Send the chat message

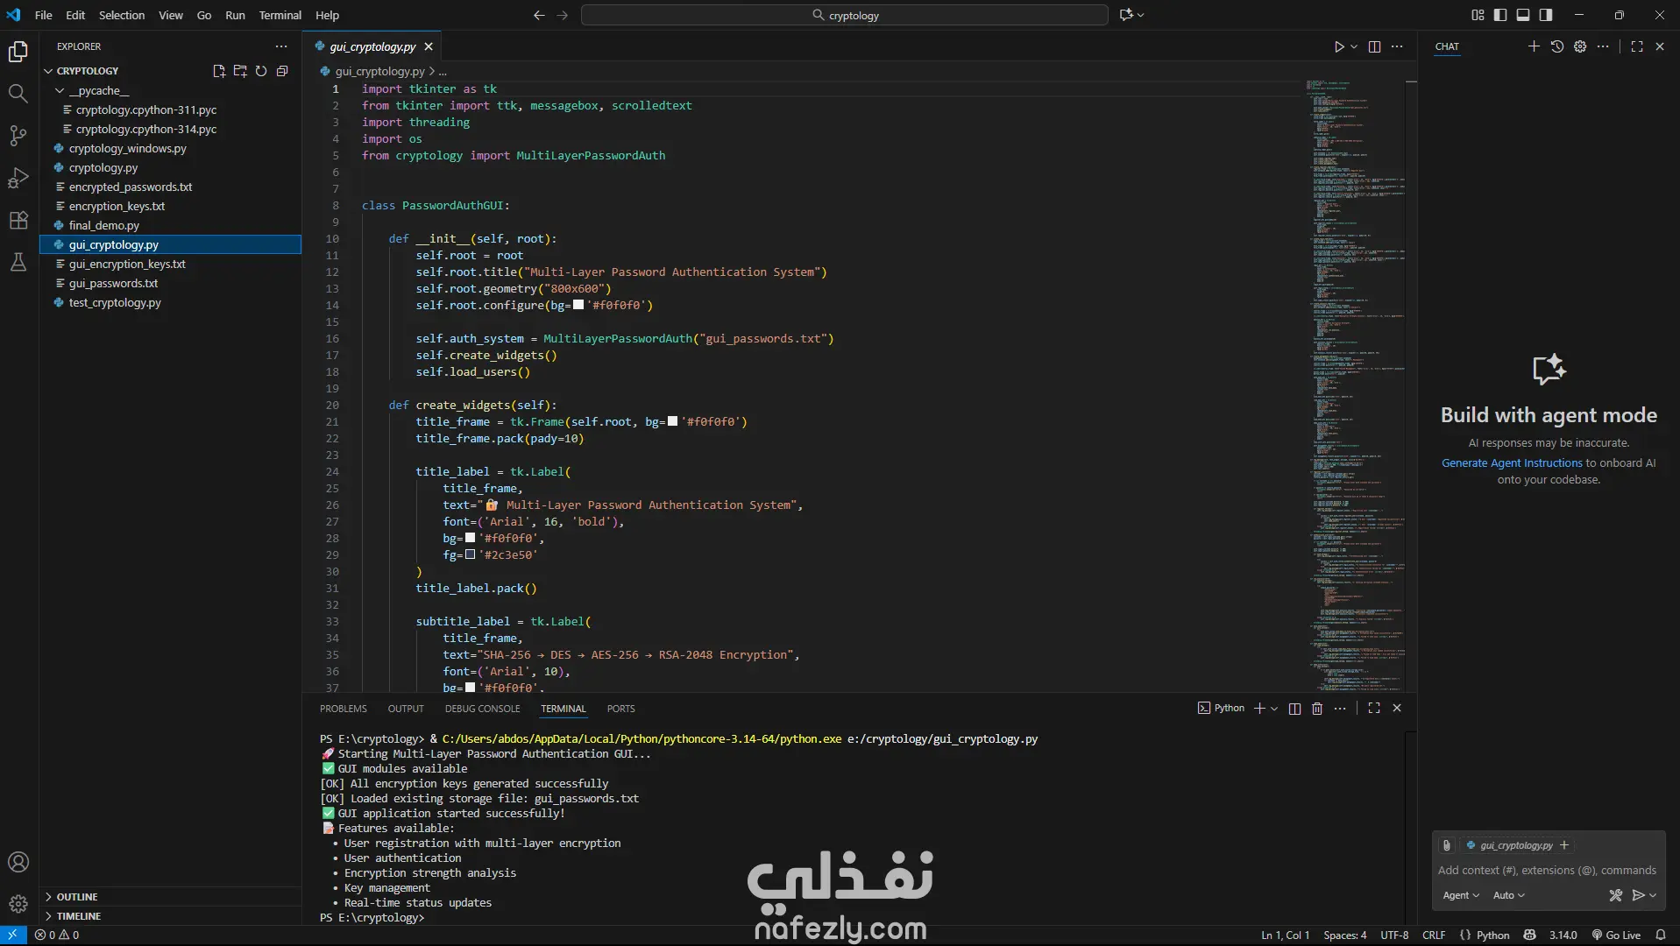click(1638, 895)
